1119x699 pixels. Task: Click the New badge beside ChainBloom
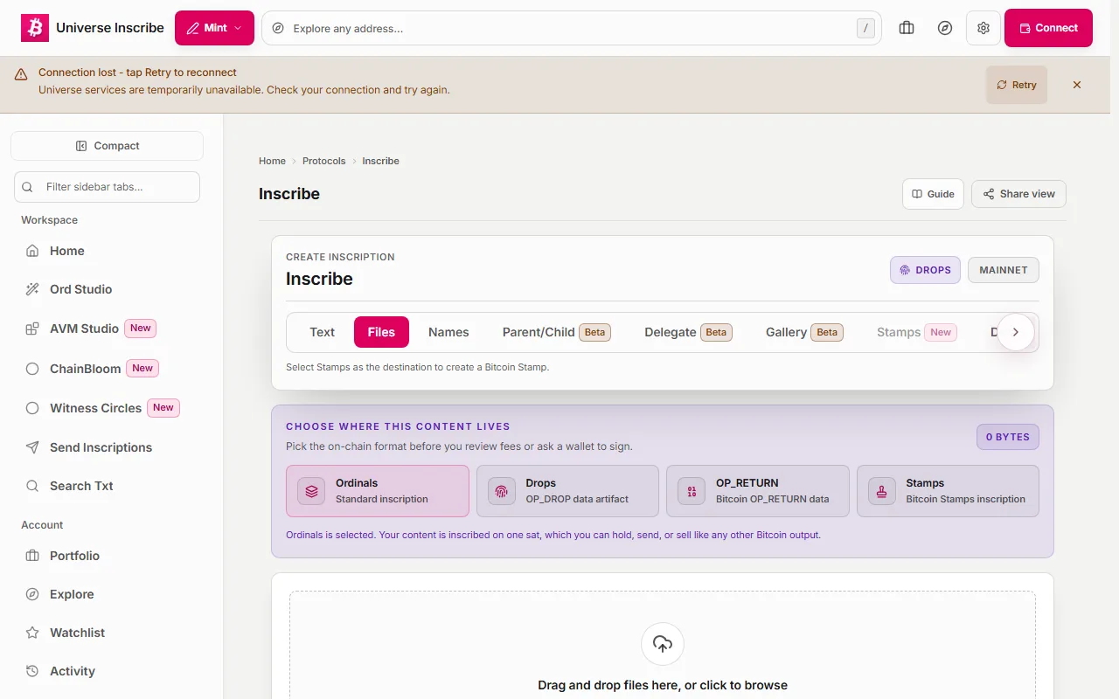[x=142, y=369]
